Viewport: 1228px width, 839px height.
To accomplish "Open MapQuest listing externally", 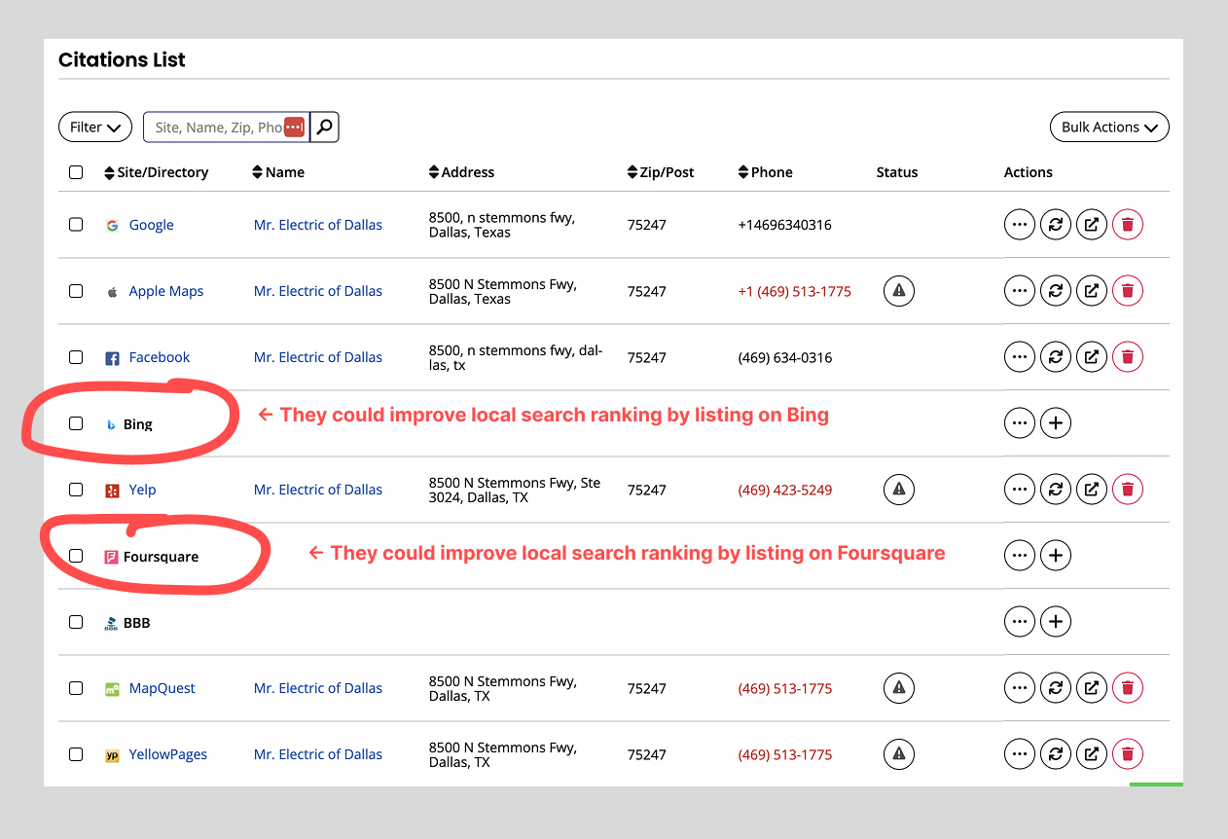I will tap(1092, 688).
